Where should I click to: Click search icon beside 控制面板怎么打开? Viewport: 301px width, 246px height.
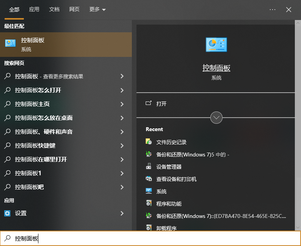(x=7, y=90)
